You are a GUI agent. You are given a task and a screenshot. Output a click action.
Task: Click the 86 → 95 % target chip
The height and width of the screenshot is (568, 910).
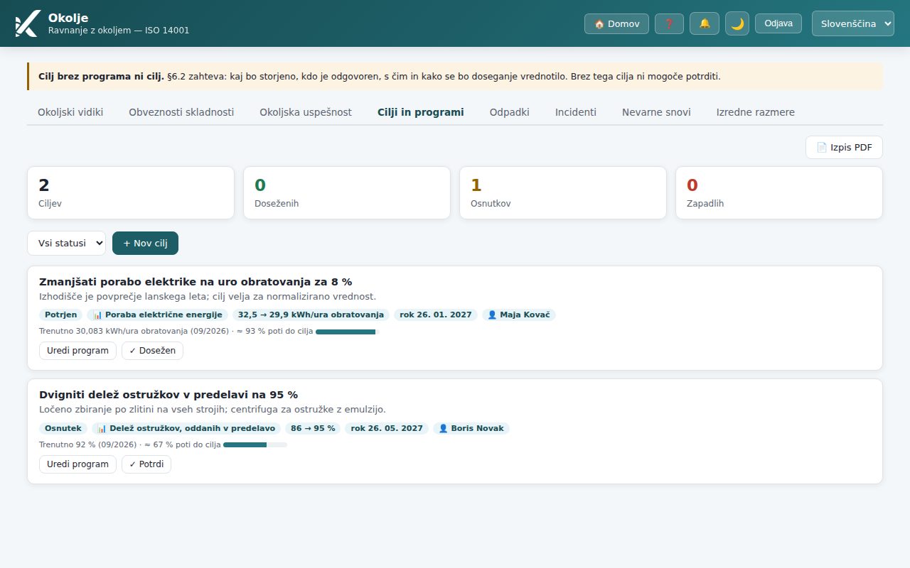tap(313, 428)
